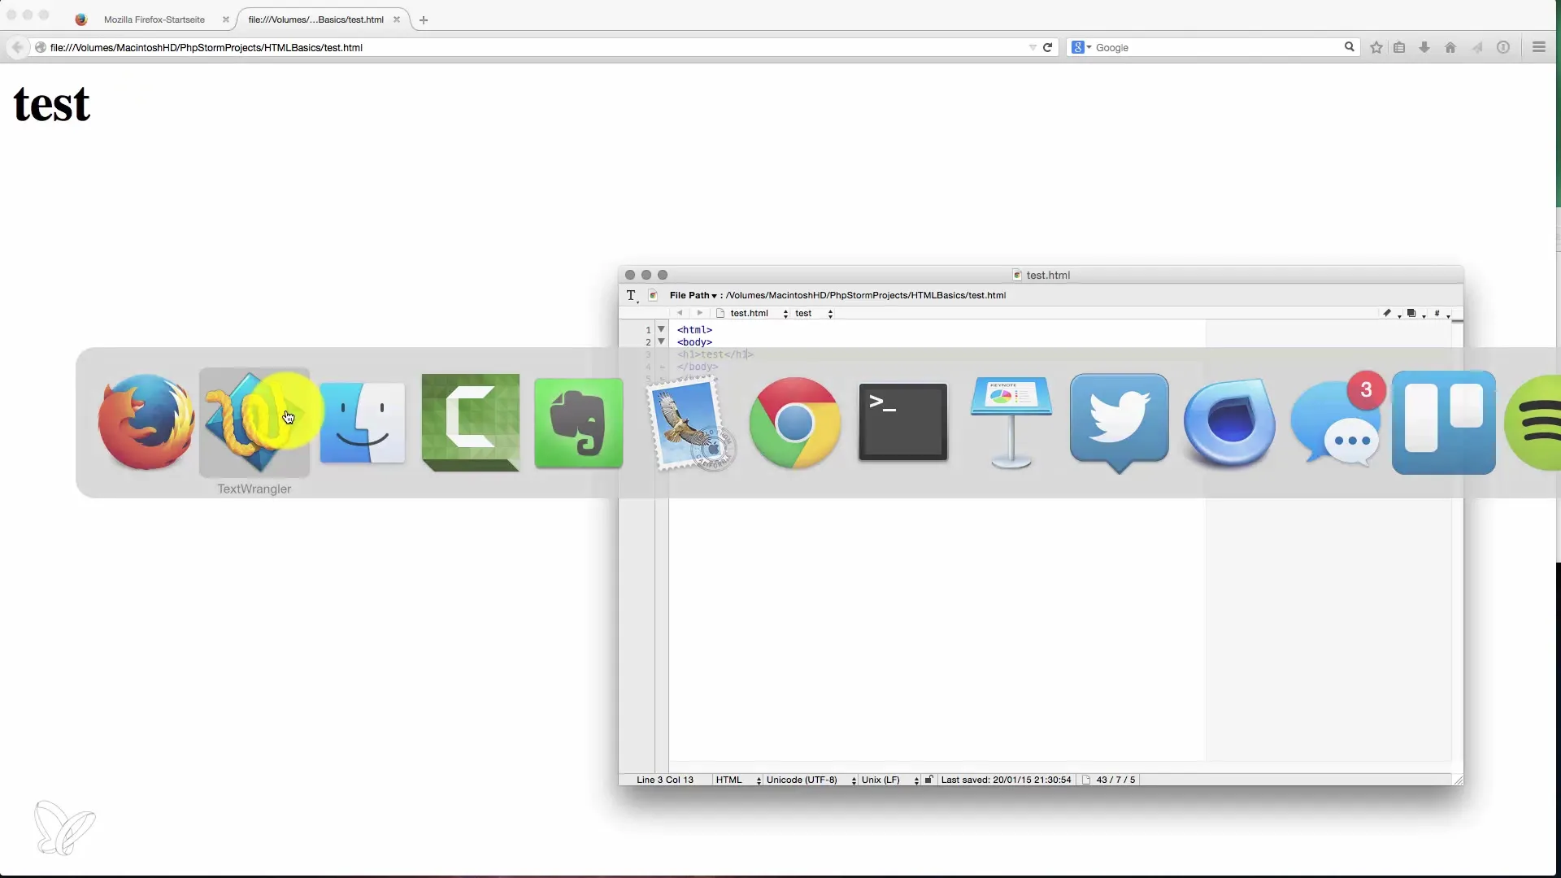Click the document icon beside File Path
This screenshot has height=878, width=1561.
(653, 295)
